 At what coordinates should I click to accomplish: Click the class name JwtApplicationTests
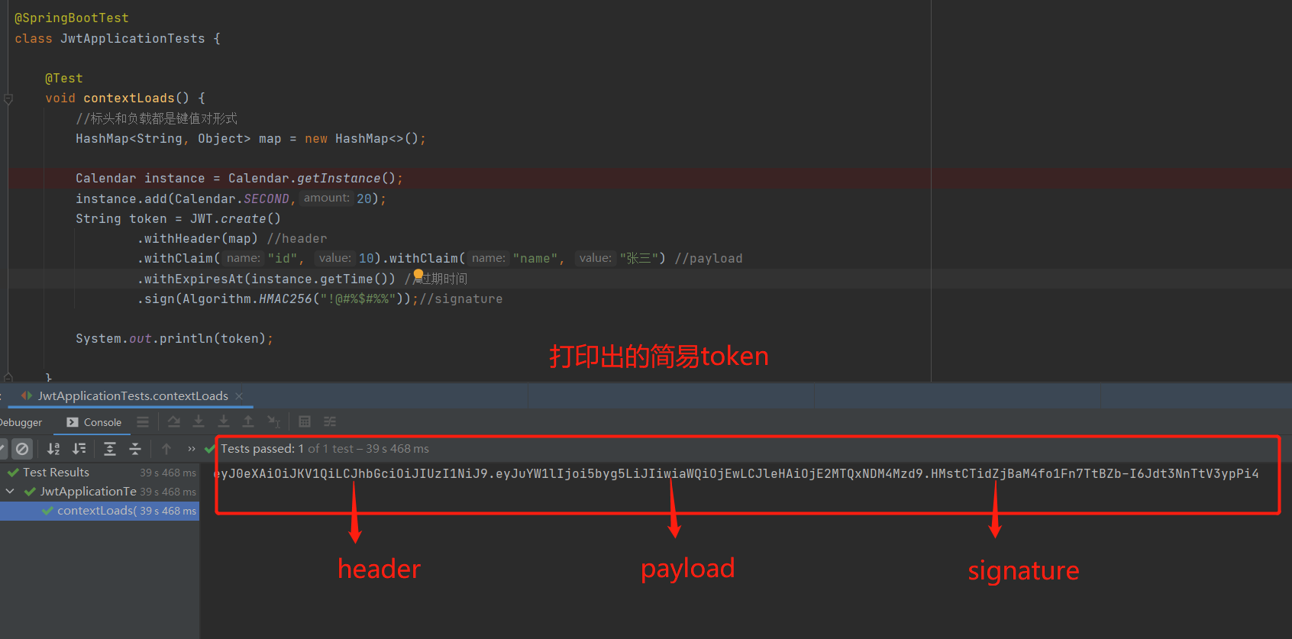(x=133, y=38)
